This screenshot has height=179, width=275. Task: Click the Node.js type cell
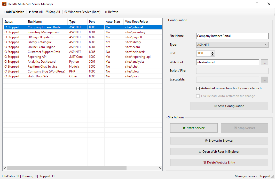click(x=74, y=66)
